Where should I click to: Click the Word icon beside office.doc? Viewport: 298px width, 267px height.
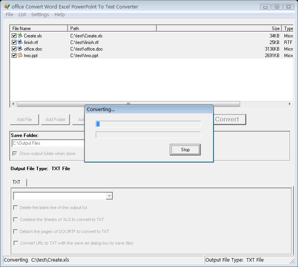tap(20, 49)
